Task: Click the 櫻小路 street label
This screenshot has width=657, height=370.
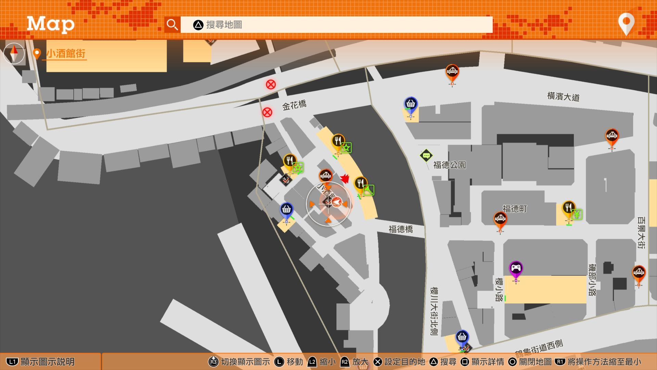Action: (x=499, y=289)
